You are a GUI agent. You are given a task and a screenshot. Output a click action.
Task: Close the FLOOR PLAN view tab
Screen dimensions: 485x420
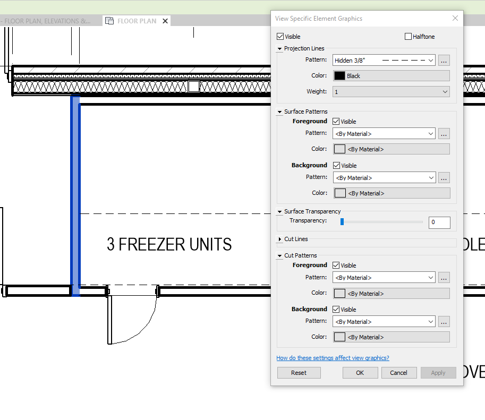pyautogui.click(x=165, y=21)
